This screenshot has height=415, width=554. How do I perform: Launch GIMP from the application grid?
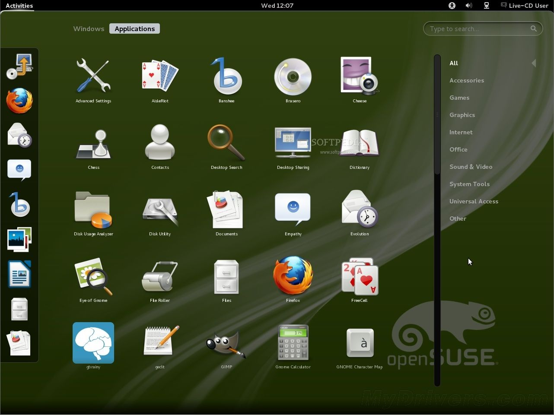226,343
